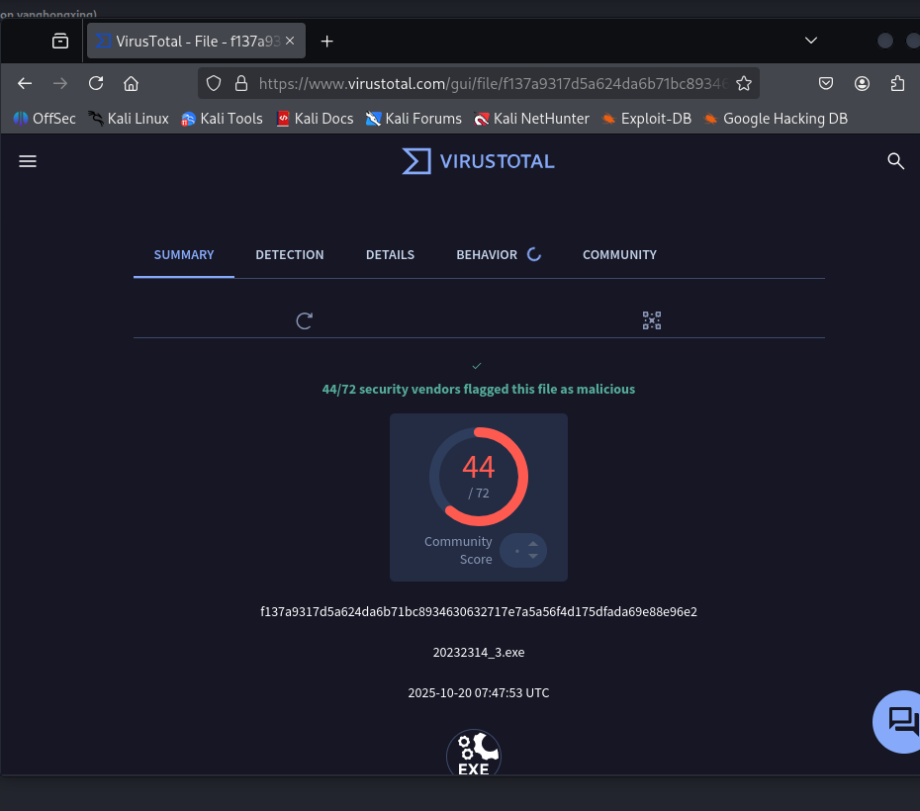Image resolution: width=920 pixels, height=811 pixels.
Task: Click the filename 20232314_3.exe
Action: pos(479,652)
